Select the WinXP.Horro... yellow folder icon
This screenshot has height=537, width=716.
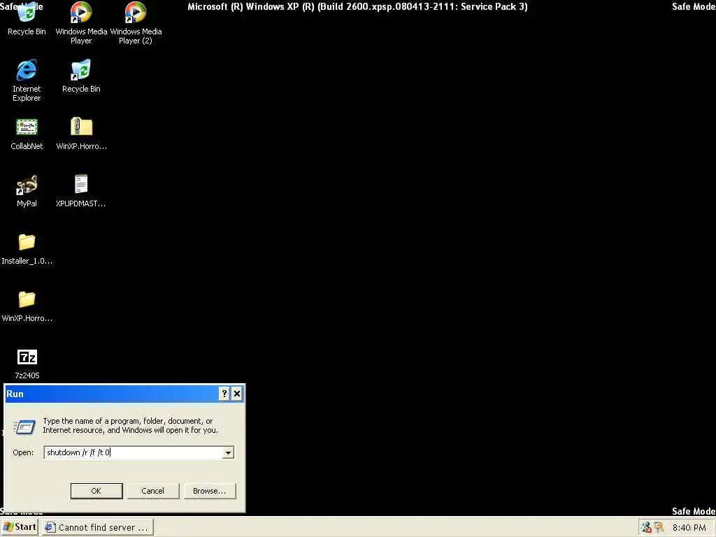tap(27, 299)
